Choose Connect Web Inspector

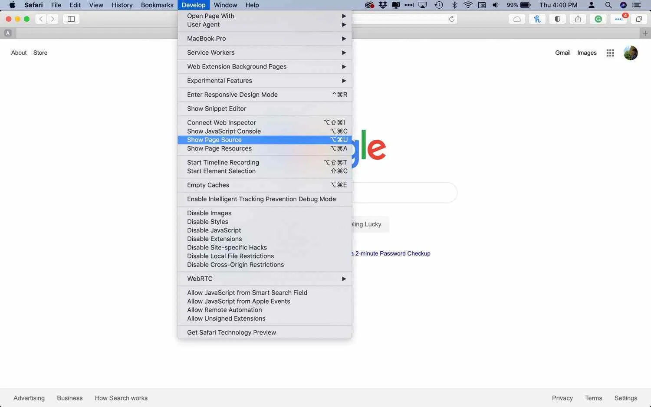tap(265, 123)
